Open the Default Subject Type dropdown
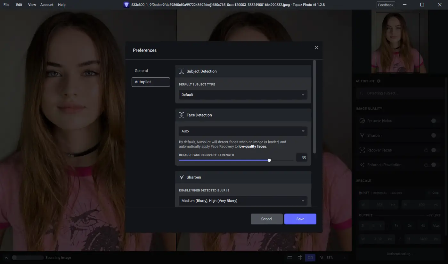Screen dimensions: 448x264 pos(243,95)
